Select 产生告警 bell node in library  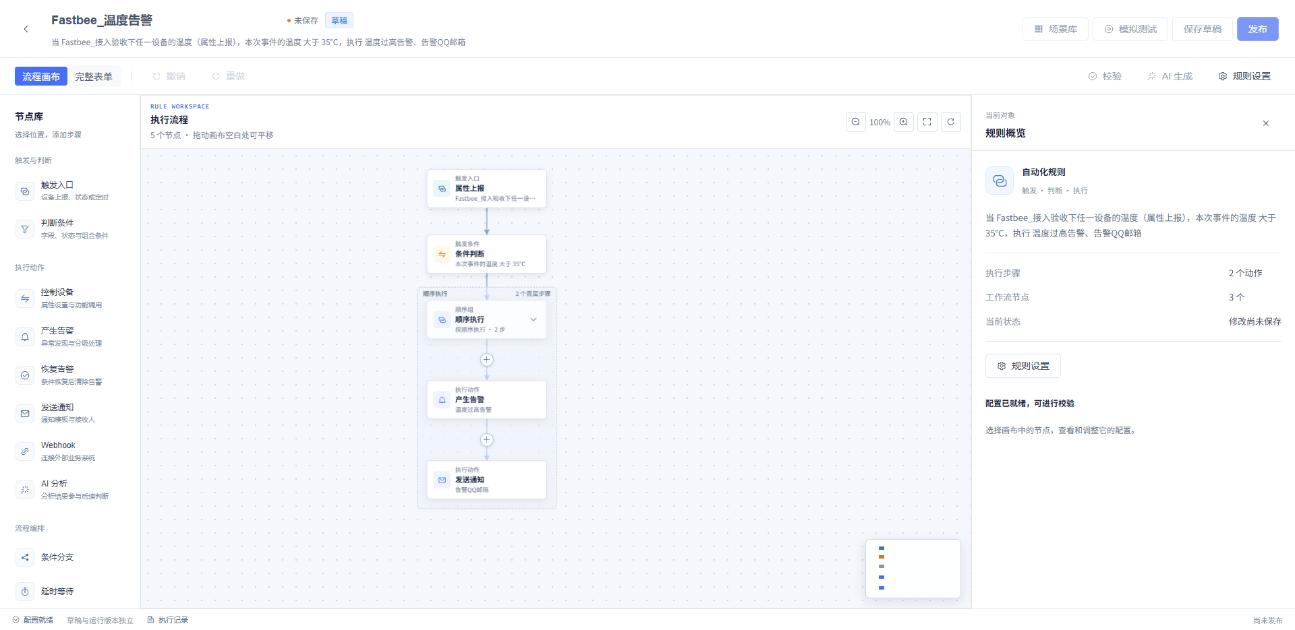point(70,337)
